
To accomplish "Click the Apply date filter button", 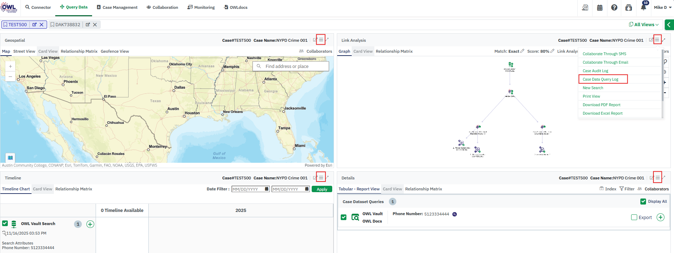I will pyautogui.click(x=322, y=189).
